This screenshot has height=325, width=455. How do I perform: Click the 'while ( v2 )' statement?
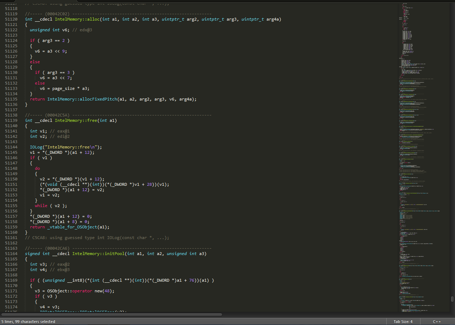[51, 206]
